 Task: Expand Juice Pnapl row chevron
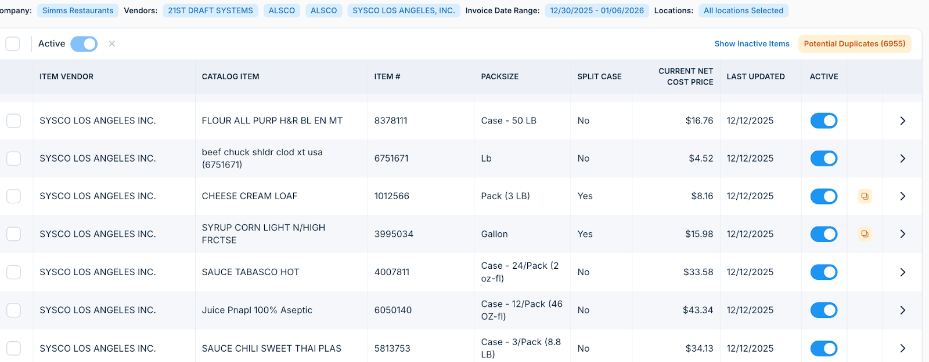[902, 310]
